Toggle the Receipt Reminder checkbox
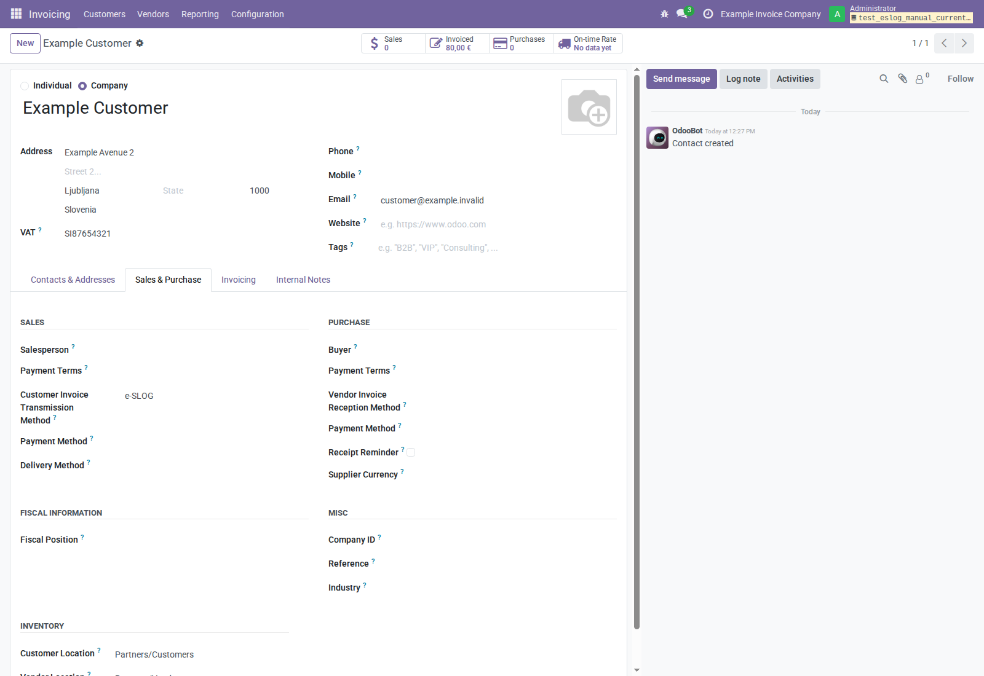 pos(411,452)
